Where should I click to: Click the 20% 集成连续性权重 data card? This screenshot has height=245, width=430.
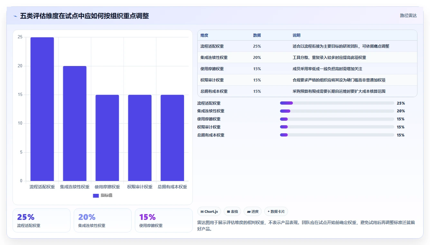click(103, 220)
